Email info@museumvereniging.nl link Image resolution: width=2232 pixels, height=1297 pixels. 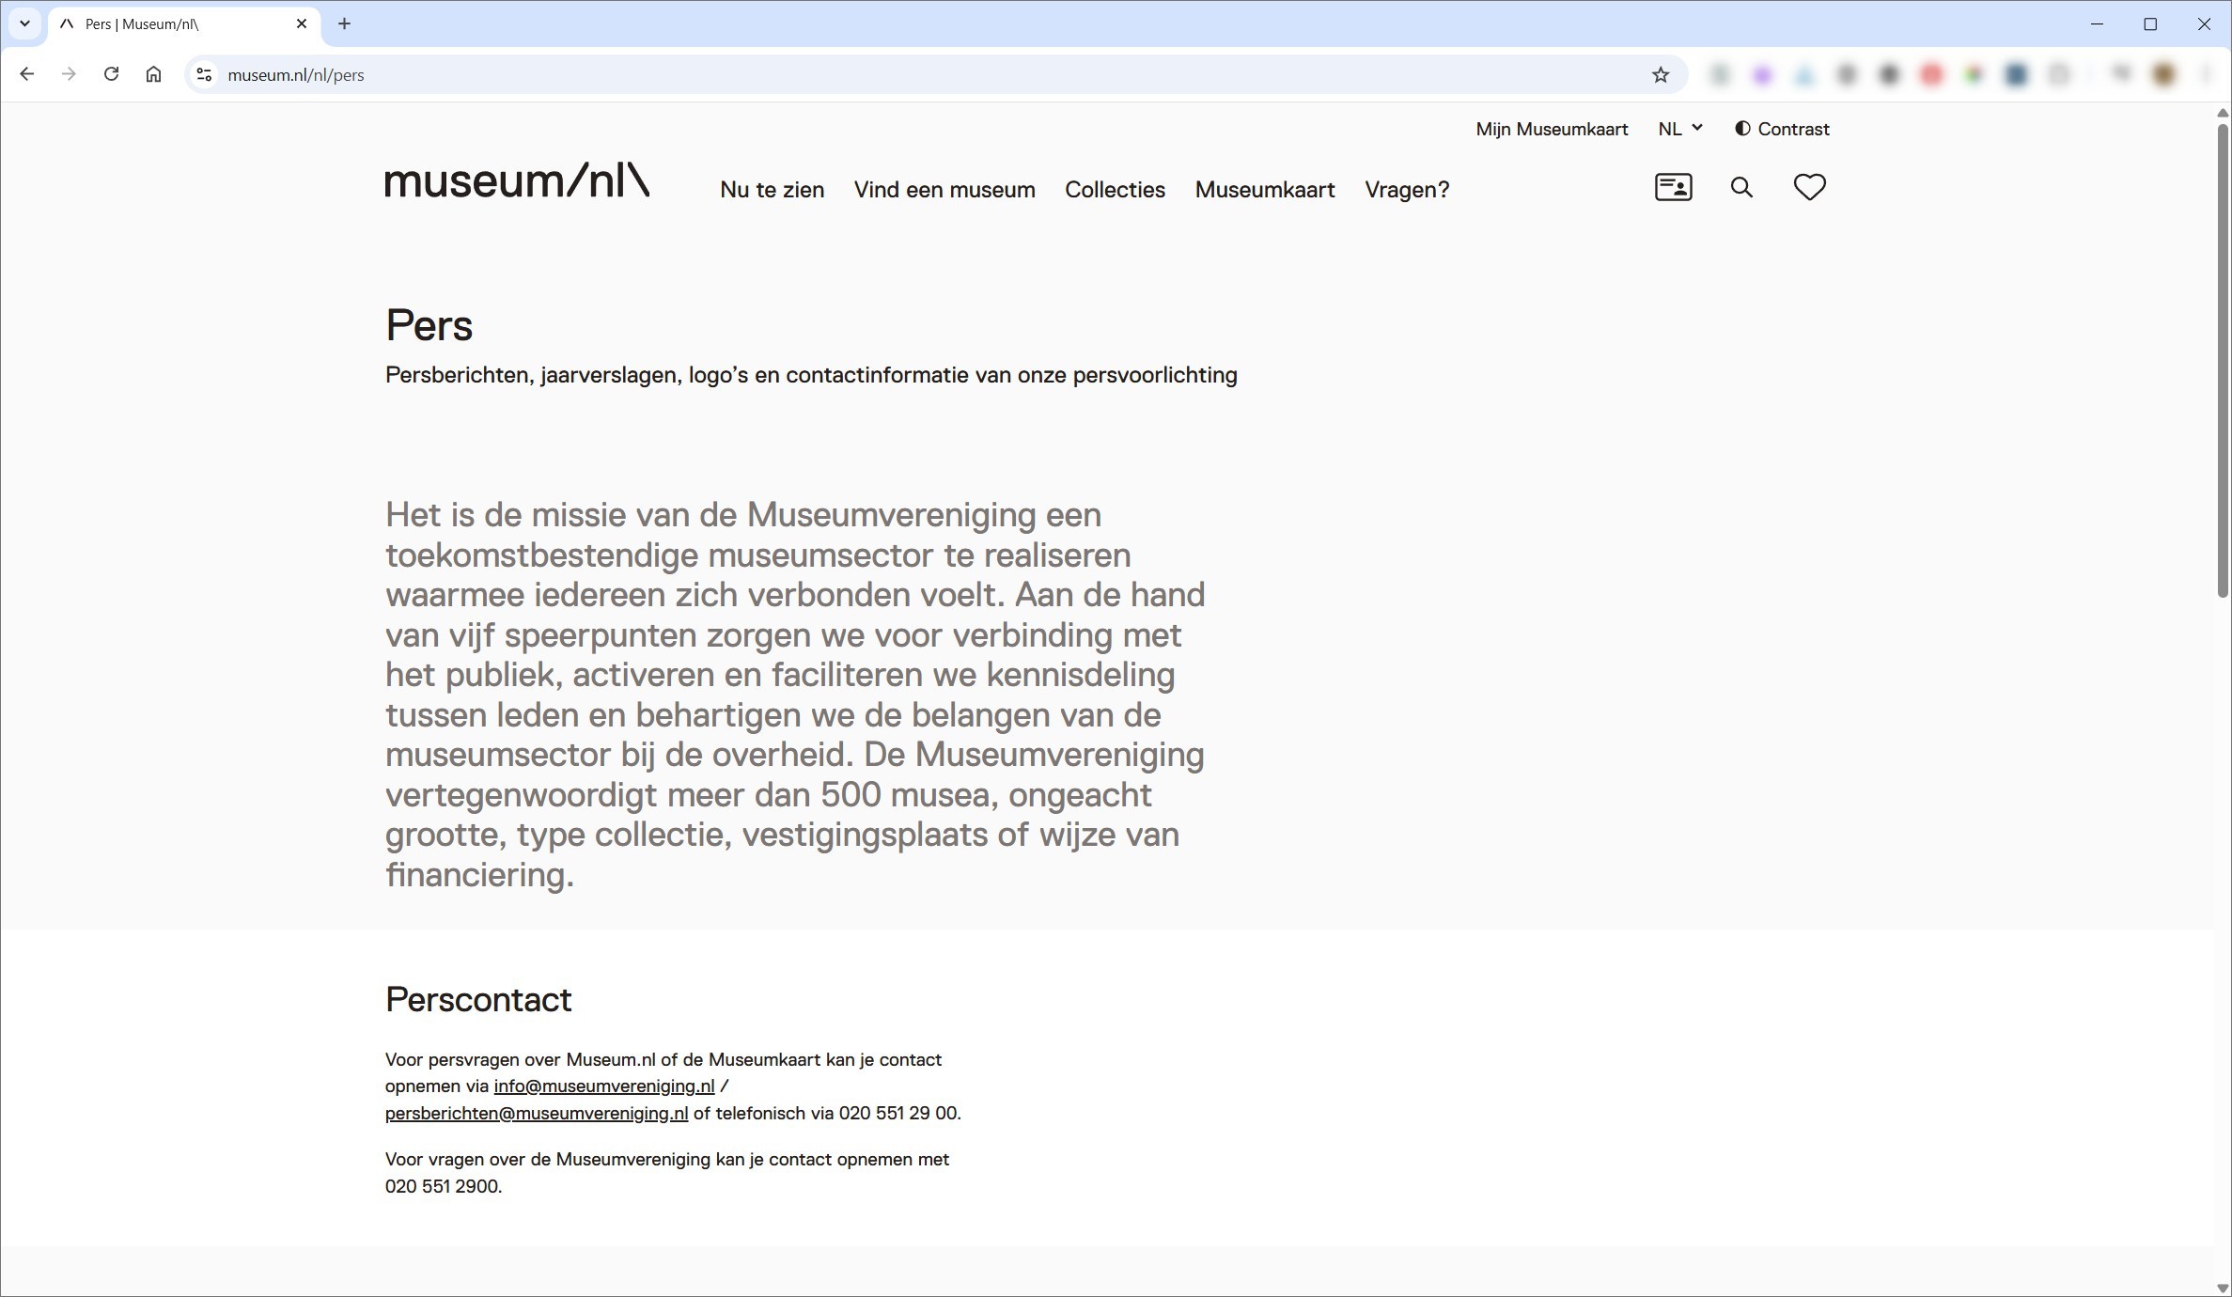click(604, 1086)
